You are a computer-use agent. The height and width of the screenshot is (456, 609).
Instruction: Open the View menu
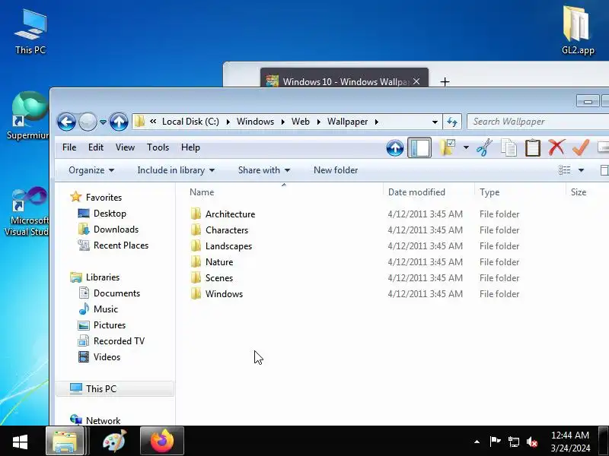pyautogui.click(x=125, y=147)
